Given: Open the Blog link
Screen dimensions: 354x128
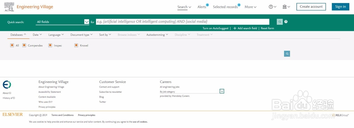Looking at the screenshot, I should (101, 97).
